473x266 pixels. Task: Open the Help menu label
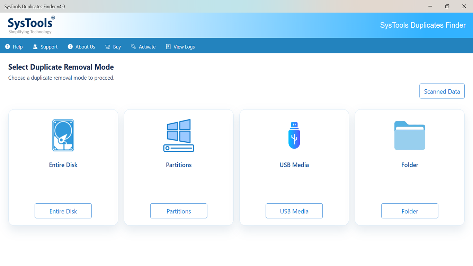click(x=18, y=47)
